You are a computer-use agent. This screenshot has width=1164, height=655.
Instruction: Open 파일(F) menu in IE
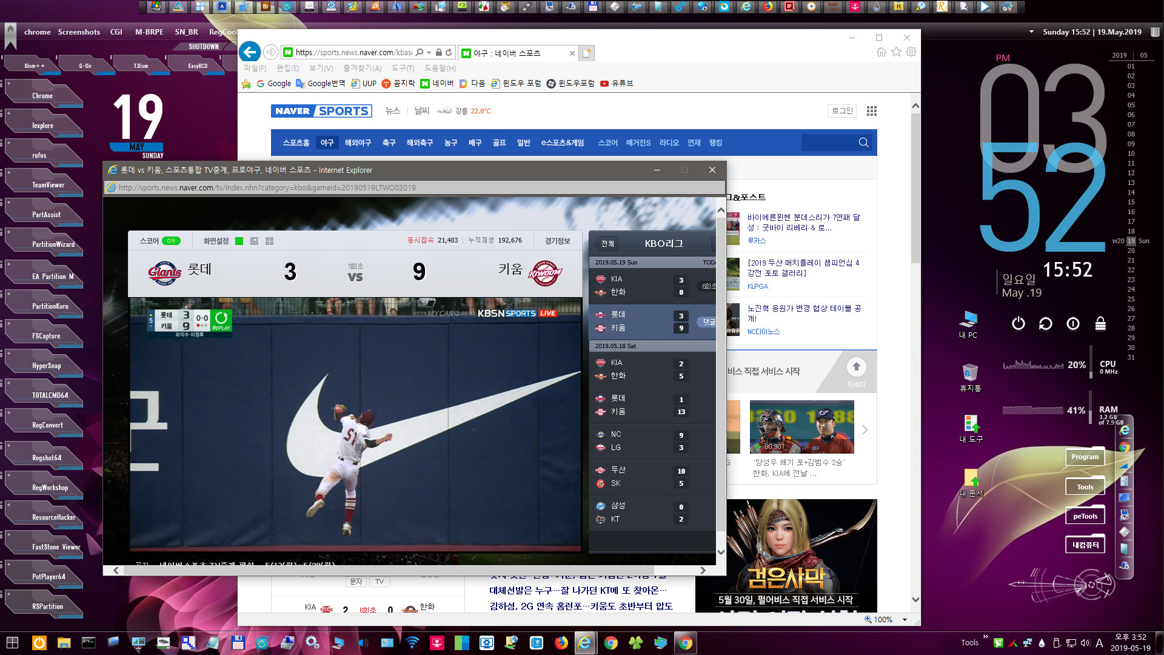(255, 68)
